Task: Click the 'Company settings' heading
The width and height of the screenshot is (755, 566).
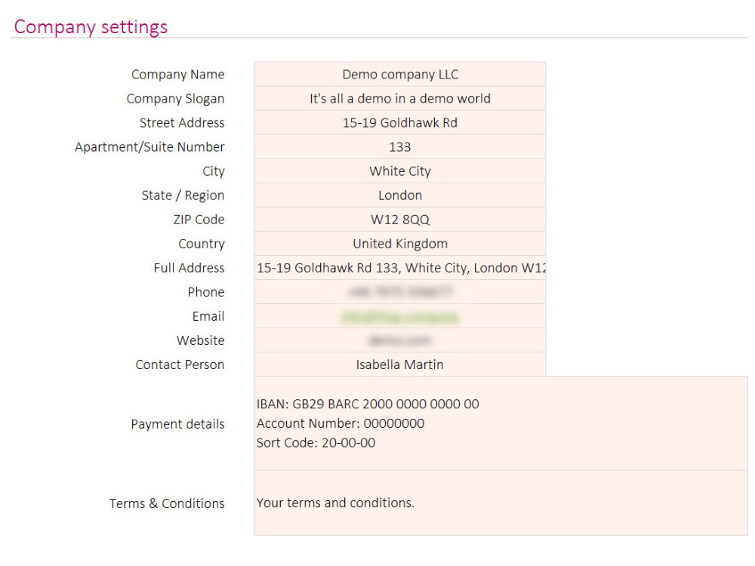Action: click(91, 27)
